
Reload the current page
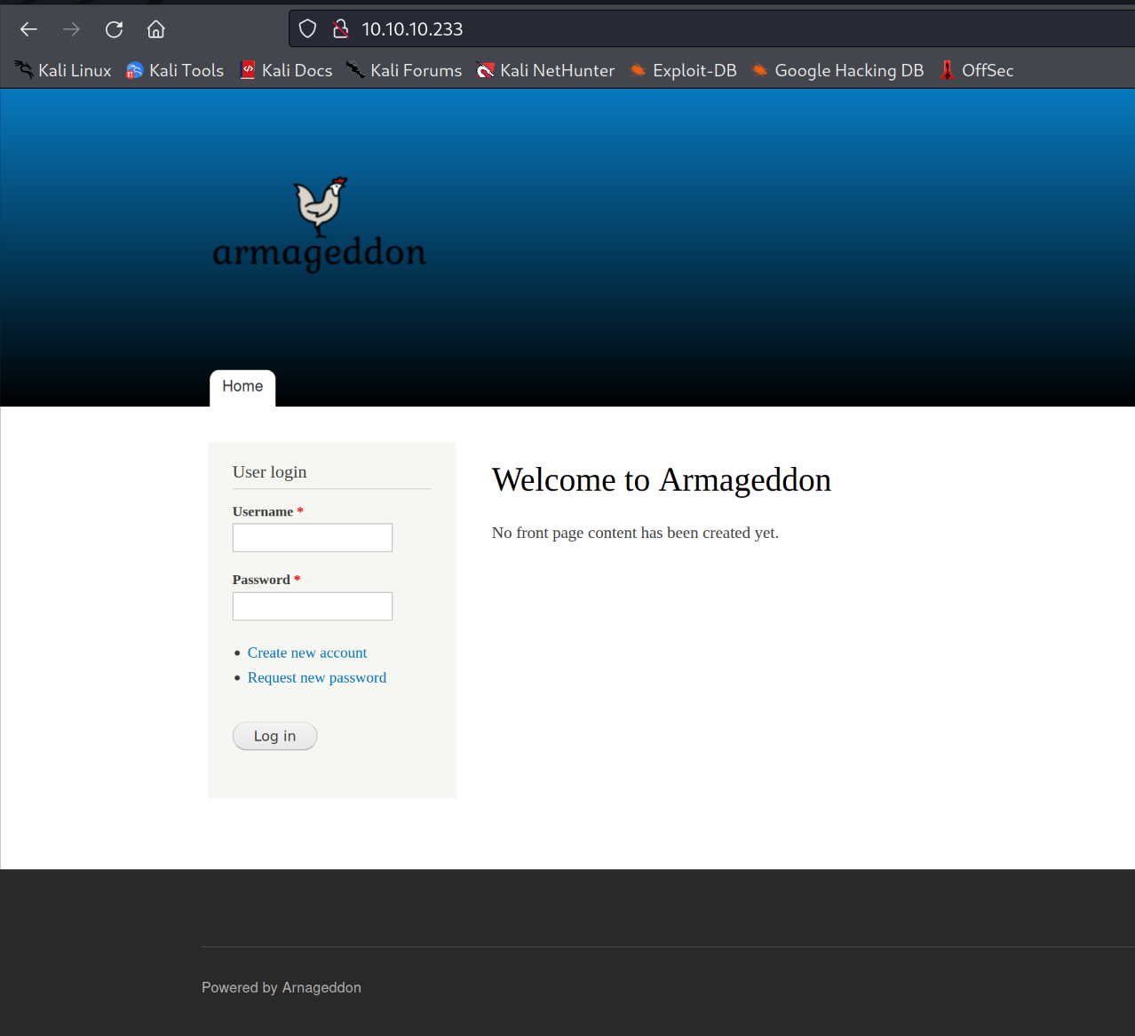point(114,29)
